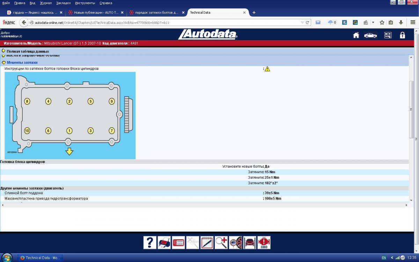Go to Autodata home via house icon
419x262 pixels.
(x=356, y=35)
